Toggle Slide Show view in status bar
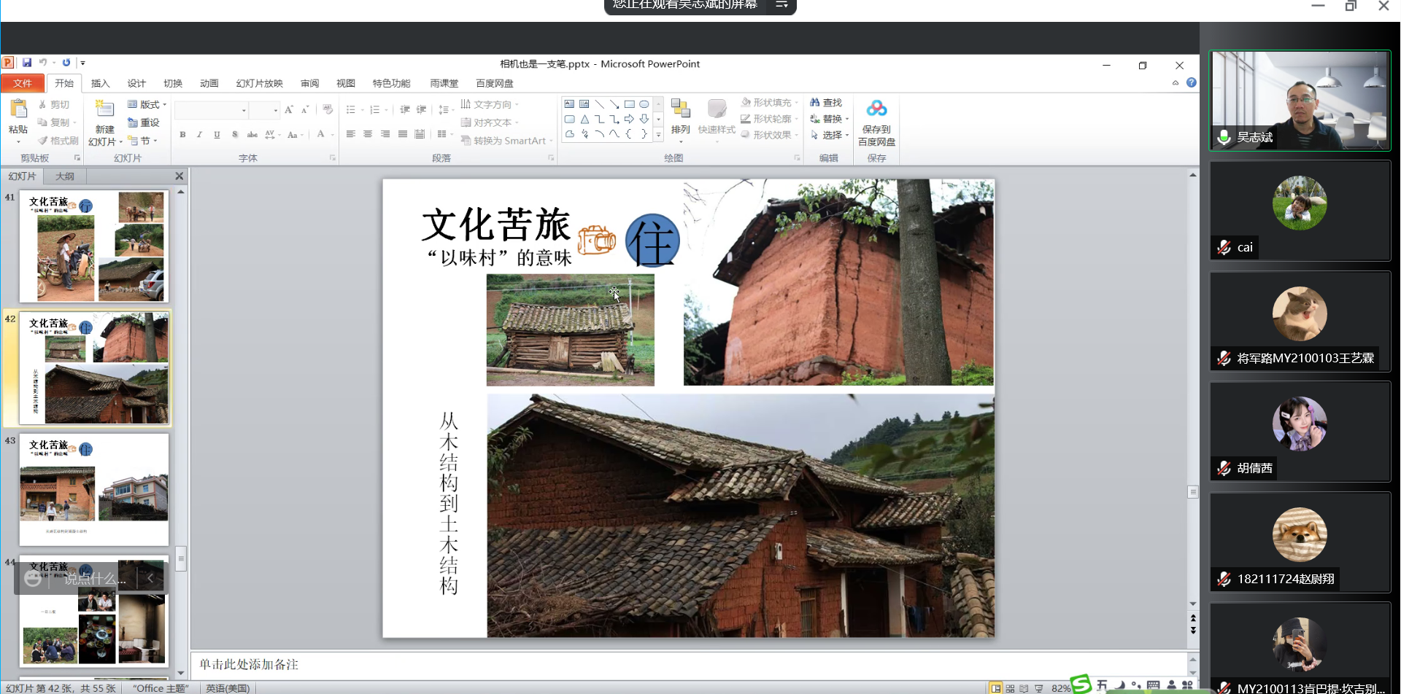Image resolution: width=1401 pixels, height=694 pixels. (x=1038, y=688)
